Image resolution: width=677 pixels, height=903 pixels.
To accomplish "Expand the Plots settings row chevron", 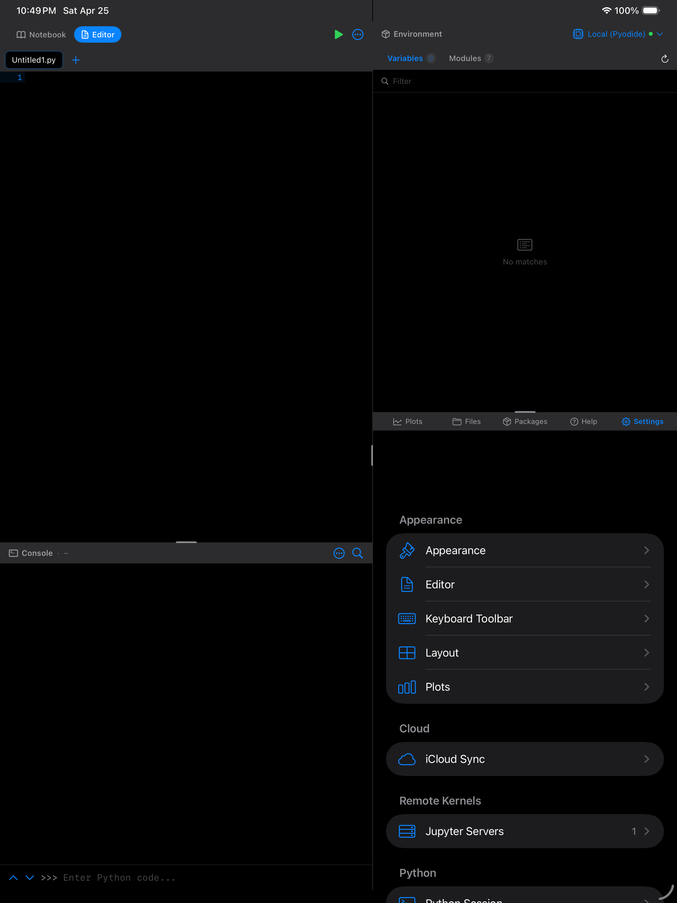I will 647,687.
